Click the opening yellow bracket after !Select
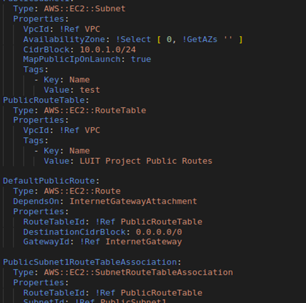 [x=159, y=40]
